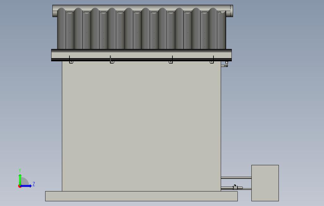Click the blue Z axis of the orientation triad
The width and height of the screenshot is (324, 206).
tap(26, 186)
